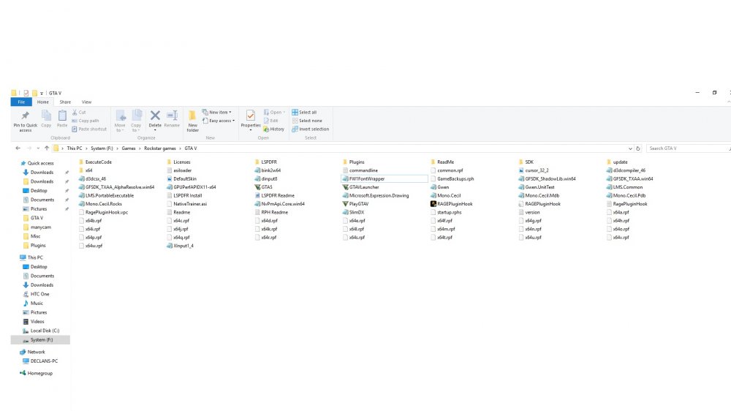The width and height of the screenshot is (731, 411).
Task: Click the Up one level arrow
Action: (x=47, y=148)
